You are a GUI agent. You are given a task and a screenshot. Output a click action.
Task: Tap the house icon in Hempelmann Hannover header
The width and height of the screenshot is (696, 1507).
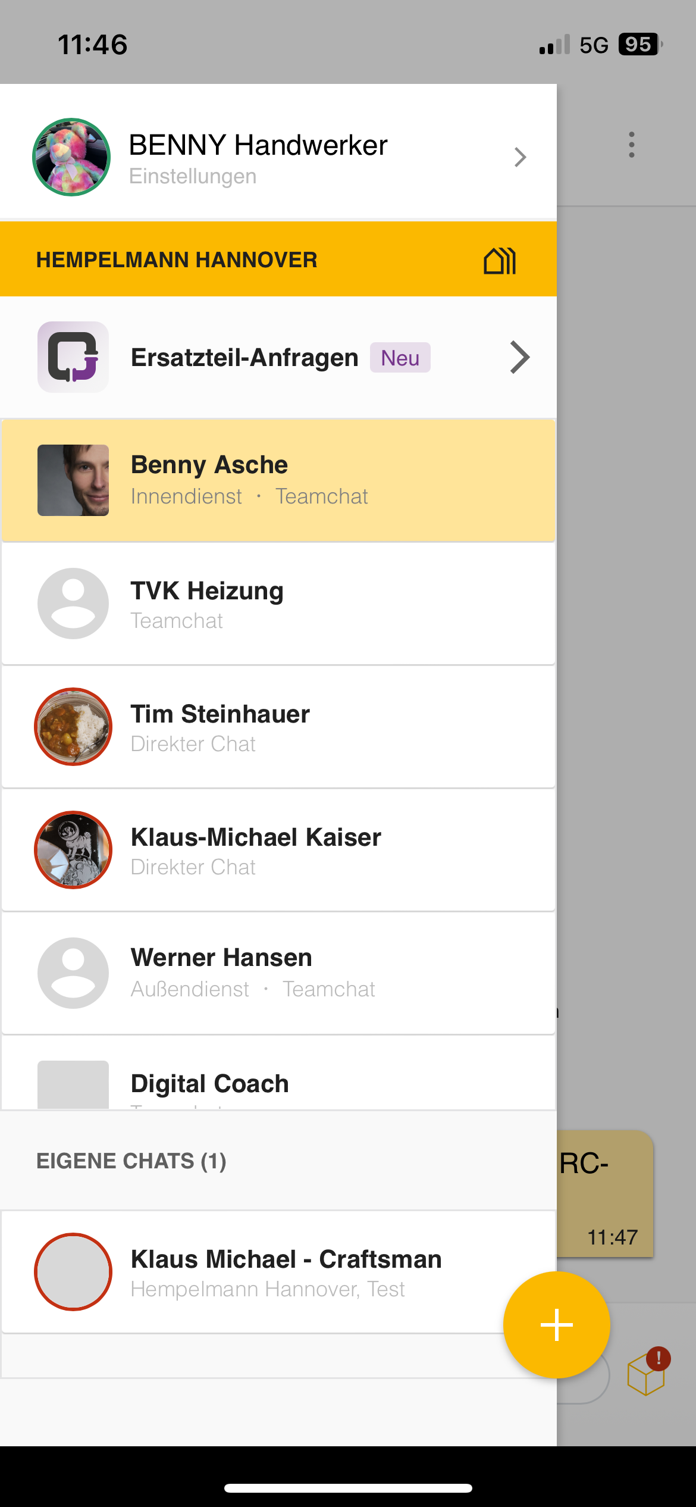pyautogui.click(x=500, y=261)
